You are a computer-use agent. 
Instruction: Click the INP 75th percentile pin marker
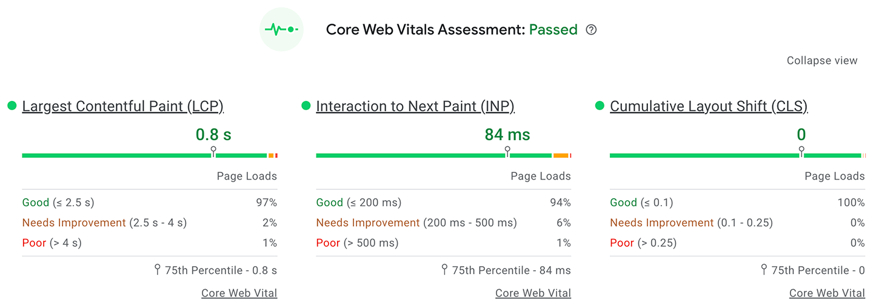(x=507, y=149)
